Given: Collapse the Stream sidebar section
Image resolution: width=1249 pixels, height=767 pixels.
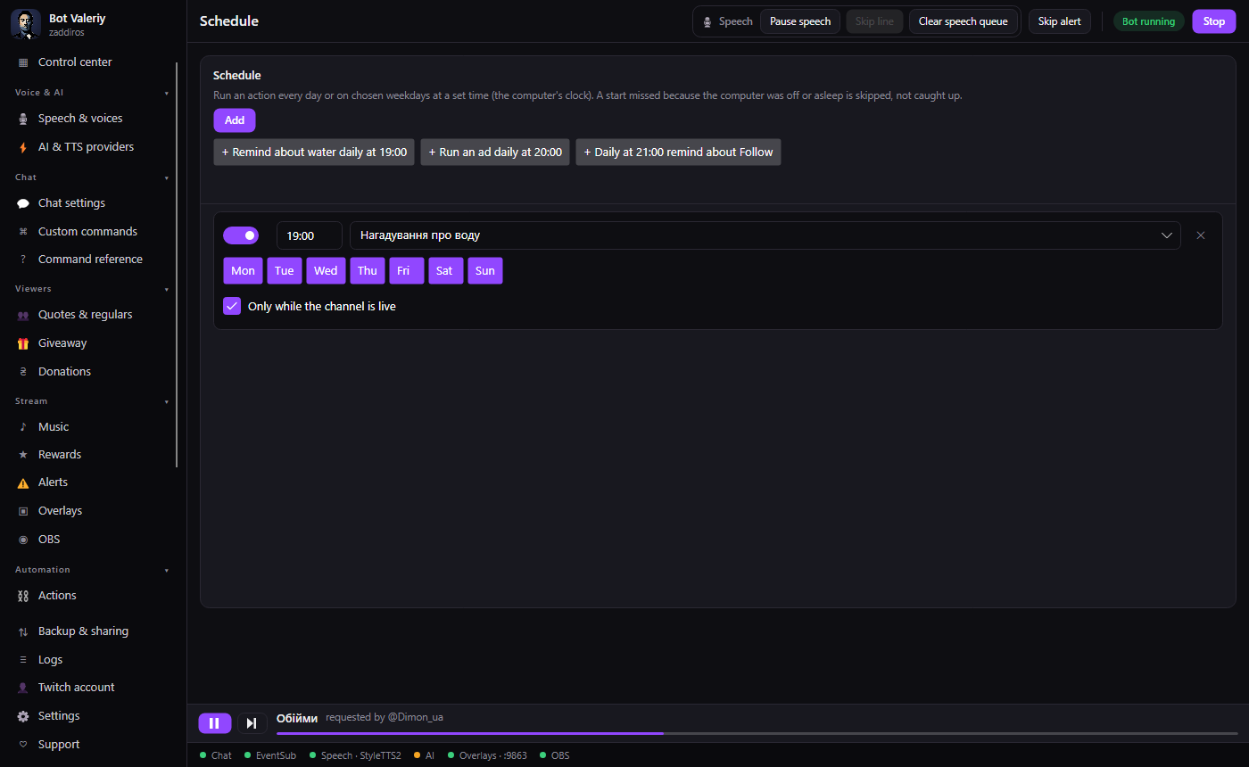Looking at the screenshot, I should (166, 401).
